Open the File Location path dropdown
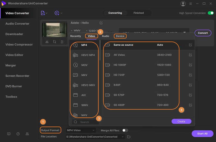Image resolution: width=216 pixels, height=142 pixels. click(x=95, y=137)
